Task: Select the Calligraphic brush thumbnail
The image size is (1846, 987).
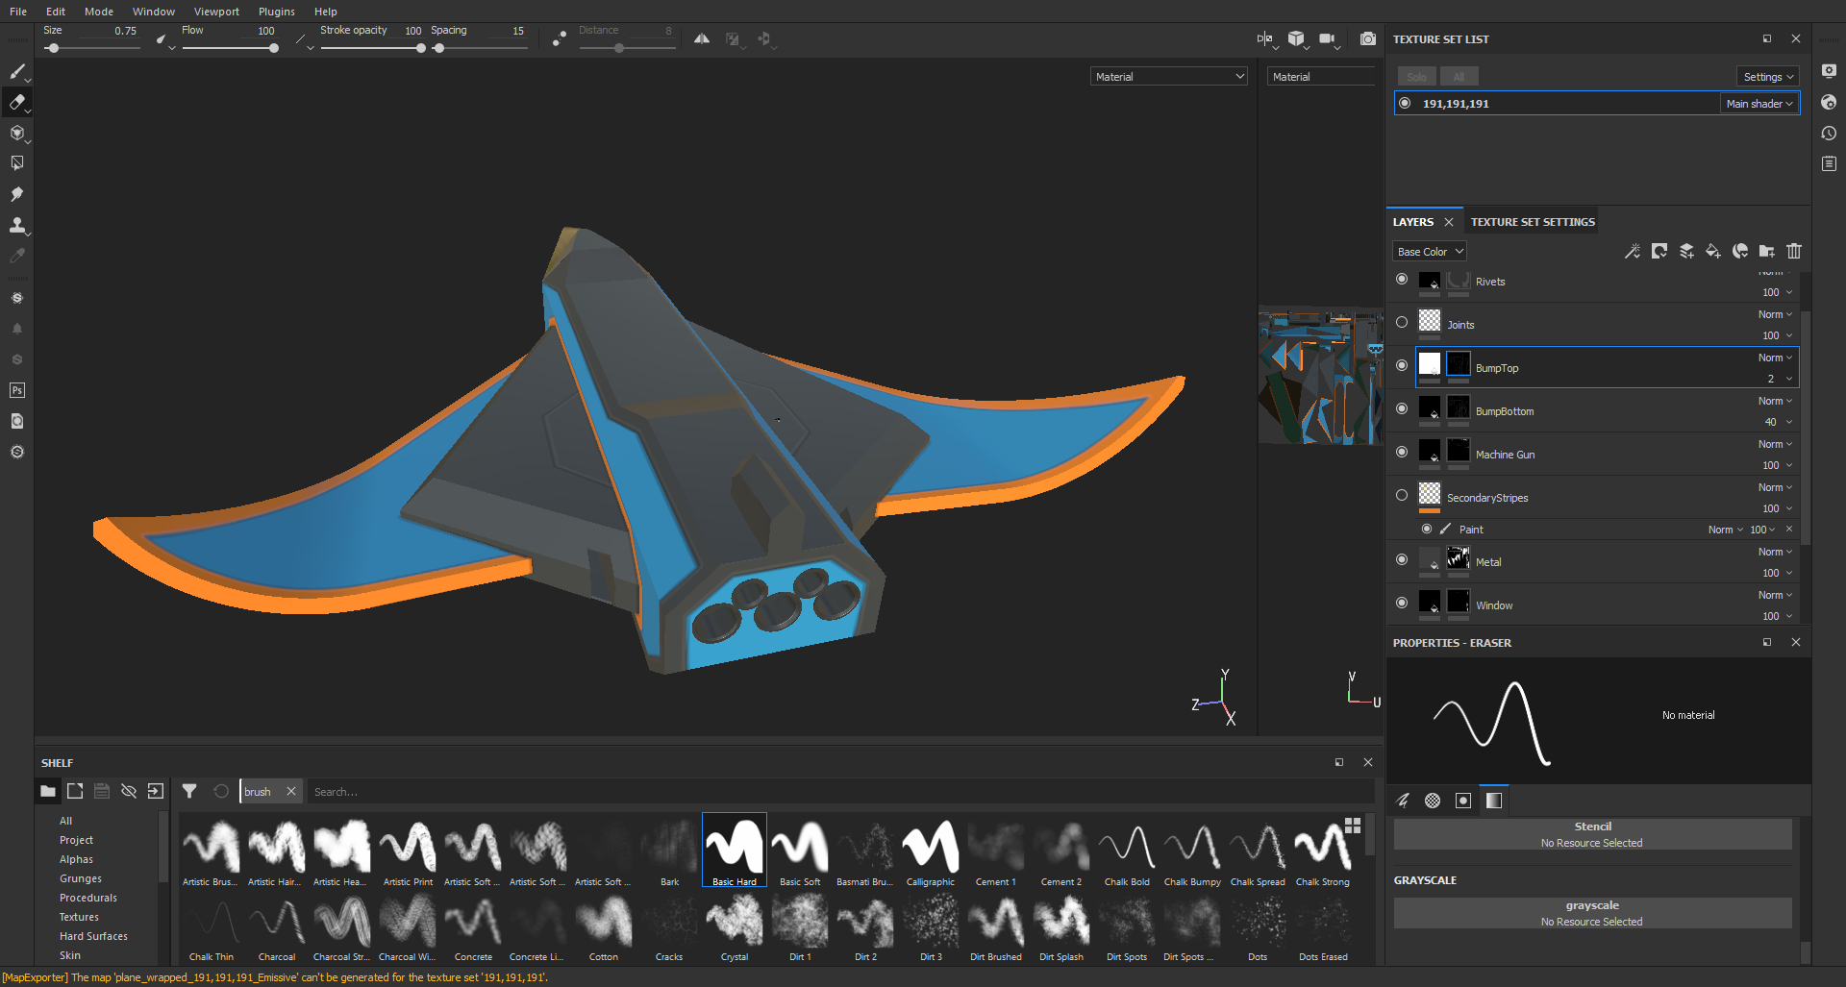Action: tap(931, 851)
